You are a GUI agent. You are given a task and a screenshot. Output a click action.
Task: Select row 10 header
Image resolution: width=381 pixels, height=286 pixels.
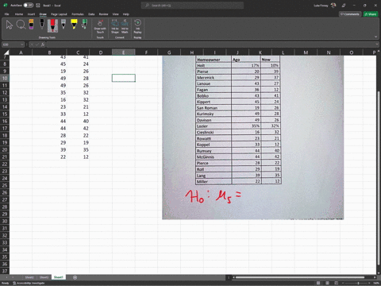pyautogui.click(x=5, y=78)
